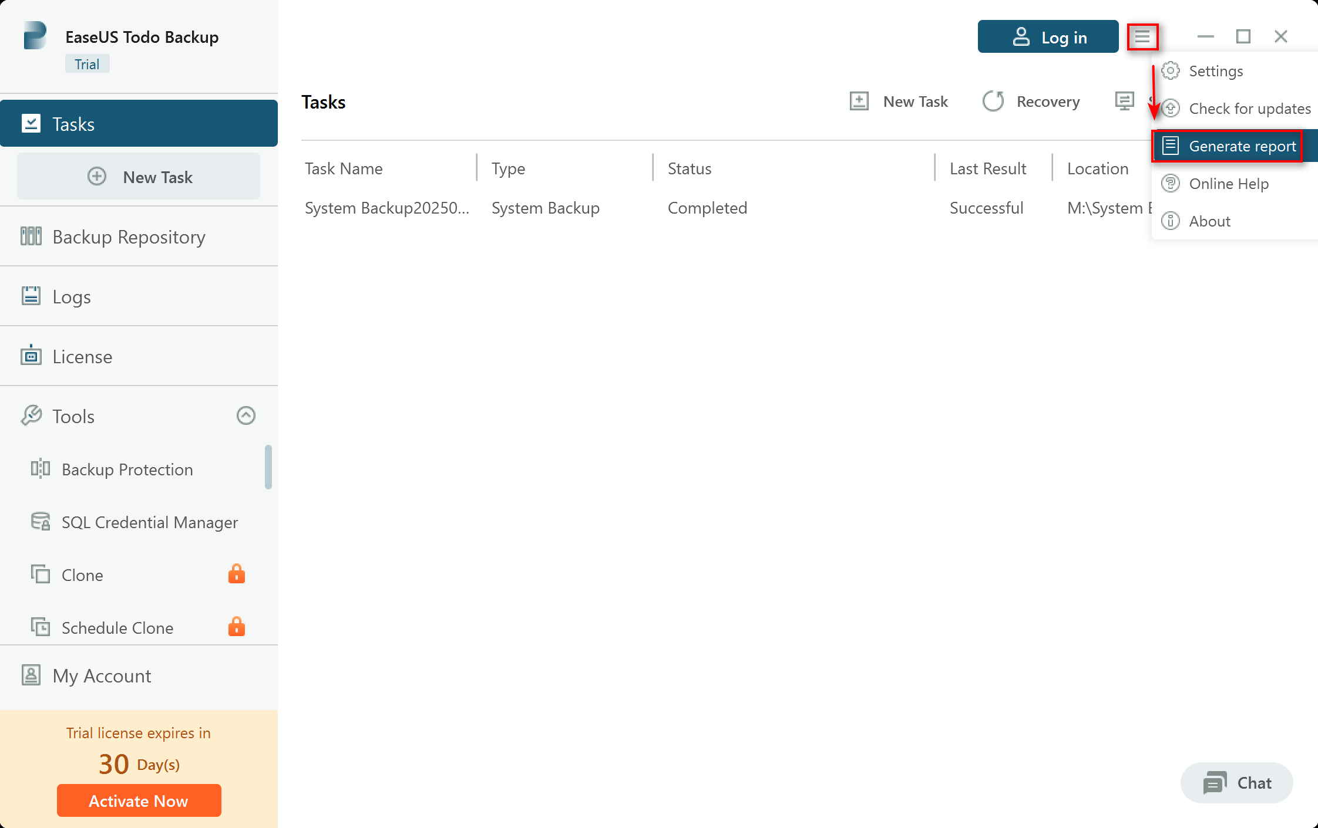Click the Tasks heading text
The height and width of the screenshot is (828, 1318).
[324, 102]
